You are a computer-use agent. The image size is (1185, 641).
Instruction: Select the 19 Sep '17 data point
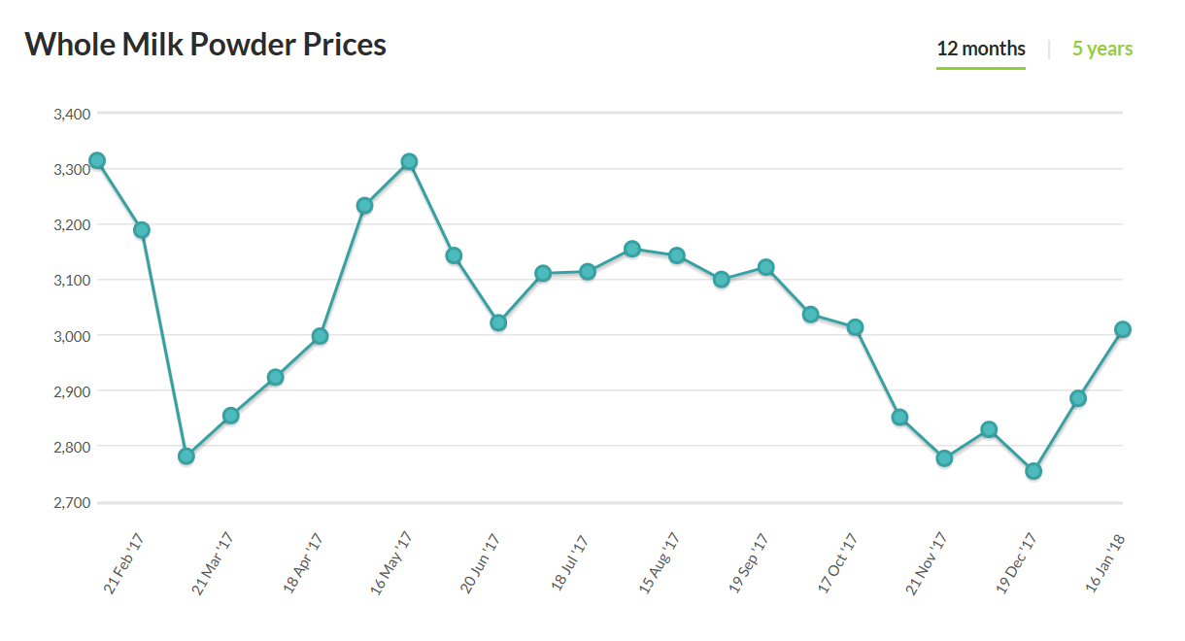[x=765, y=267]
